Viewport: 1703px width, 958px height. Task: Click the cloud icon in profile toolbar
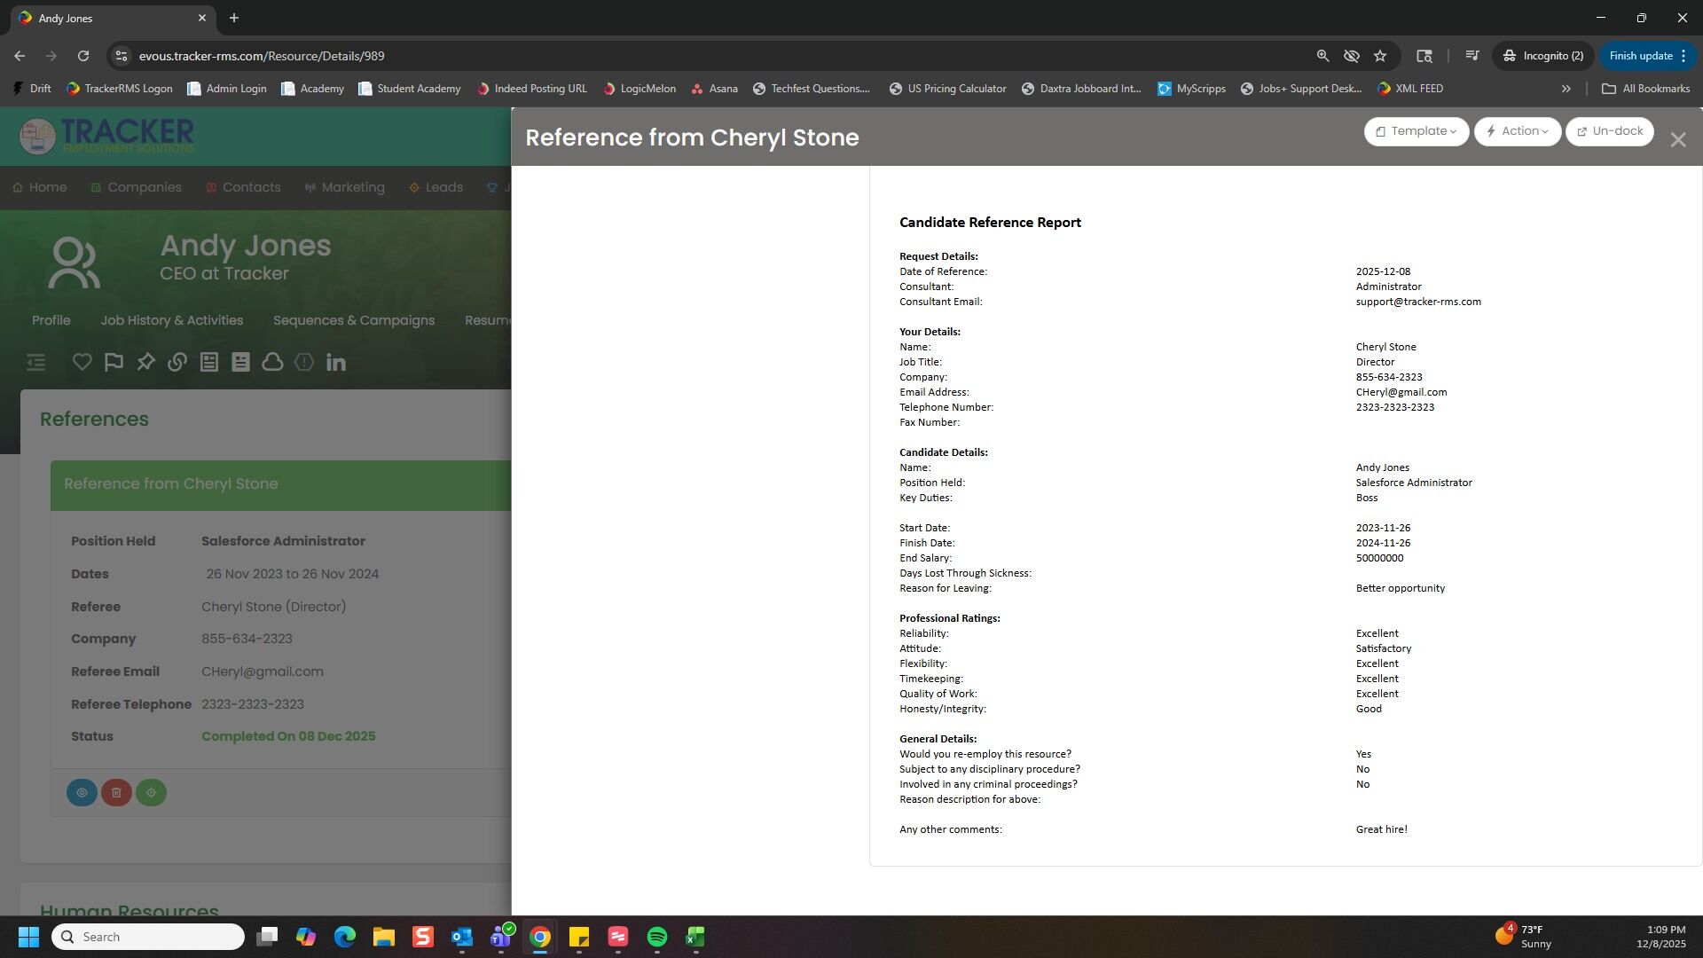pyautogui.click(x=272, y=362)
